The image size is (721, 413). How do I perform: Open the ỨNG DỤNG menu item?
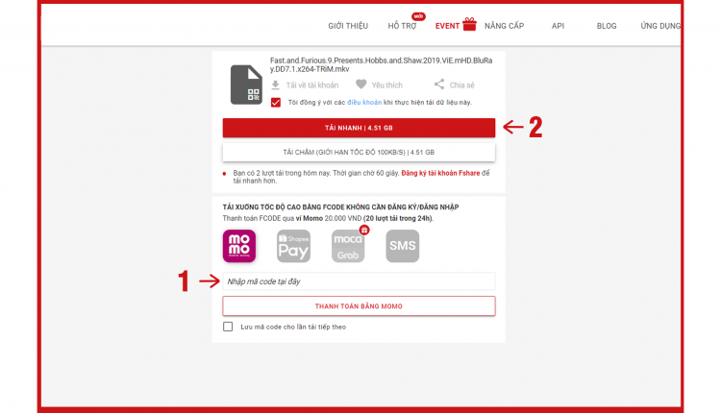tap(660, 26)
